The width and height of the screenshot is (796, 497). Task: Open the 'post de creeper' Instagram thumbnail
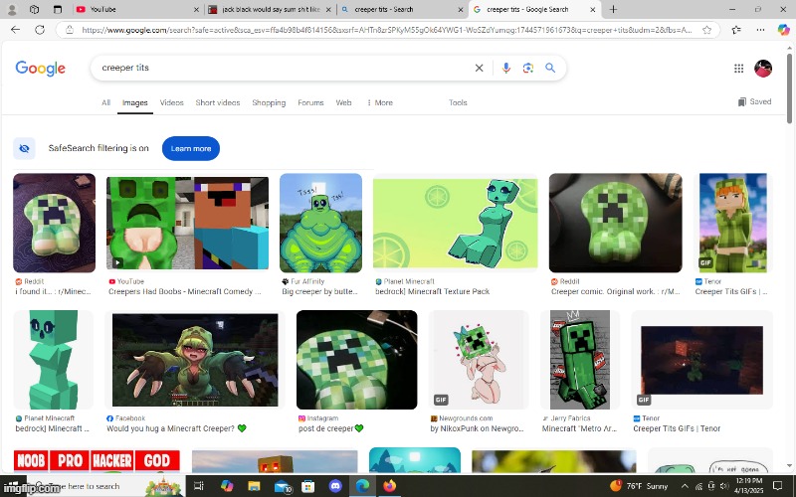tap(357, 360)
